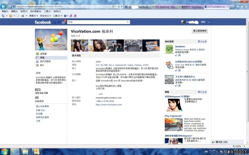The height and width of the screenshot is (155, 249).
Task: Click the Keelung Rd. Taipei address link
Action: click(x=122, y=65)
